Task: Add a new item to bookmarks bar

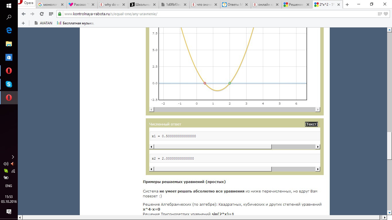Action: [23, 23]
